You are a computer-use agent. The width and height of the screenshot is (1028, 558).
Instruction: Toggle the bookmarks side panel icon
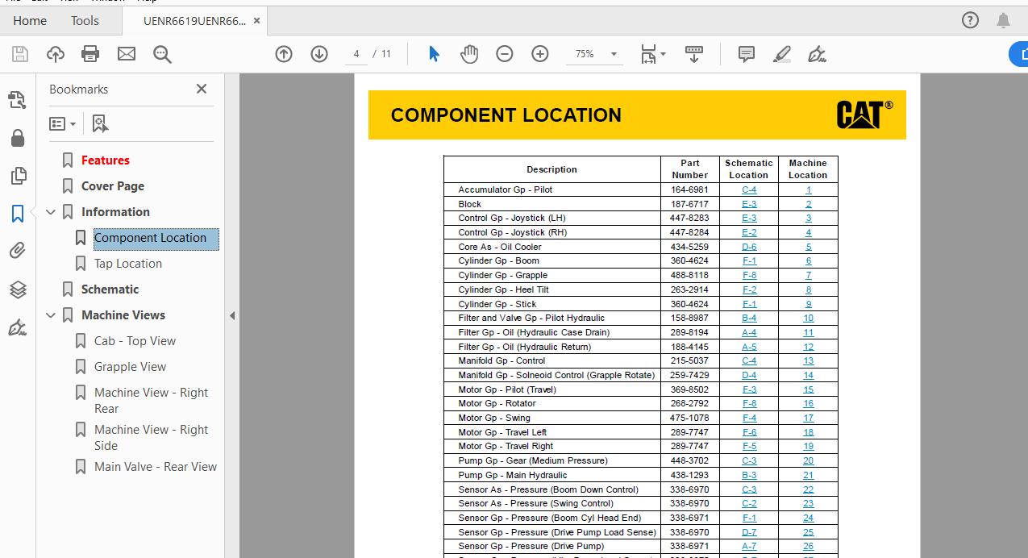17,214
